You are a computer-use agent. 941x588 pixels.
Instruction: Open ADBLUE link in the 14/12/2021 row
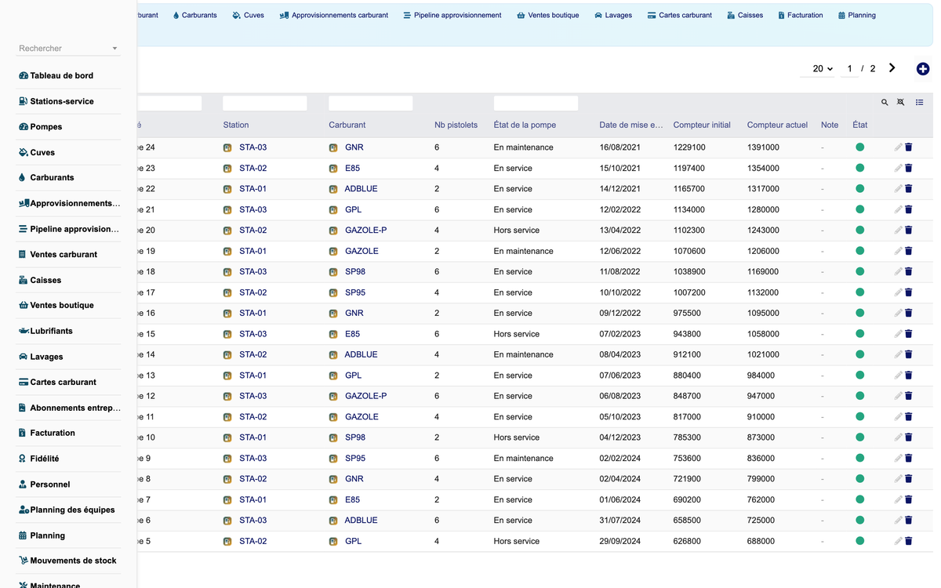(361, 189)
